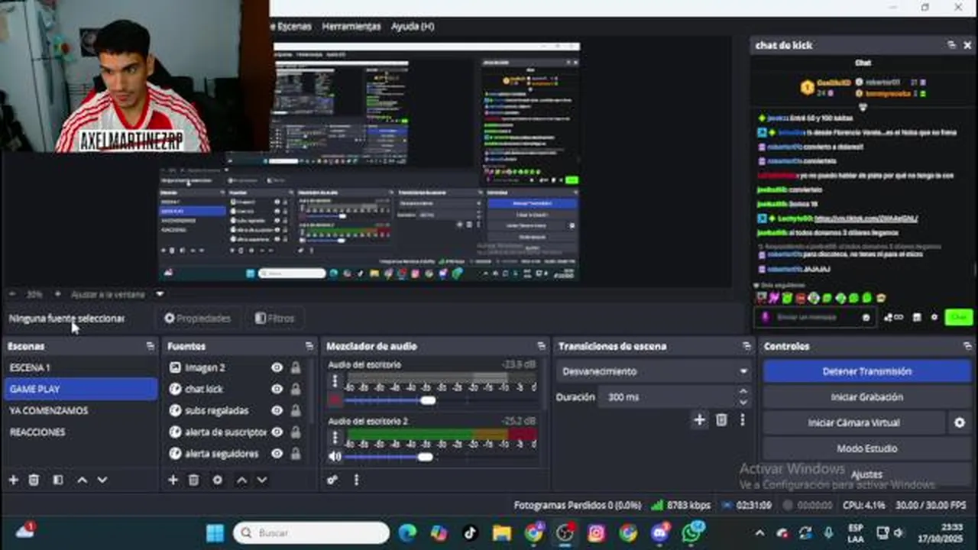978x550 pixels.
Task: Select the YA COMENZAMOS scene
Action: pos(80,410)
